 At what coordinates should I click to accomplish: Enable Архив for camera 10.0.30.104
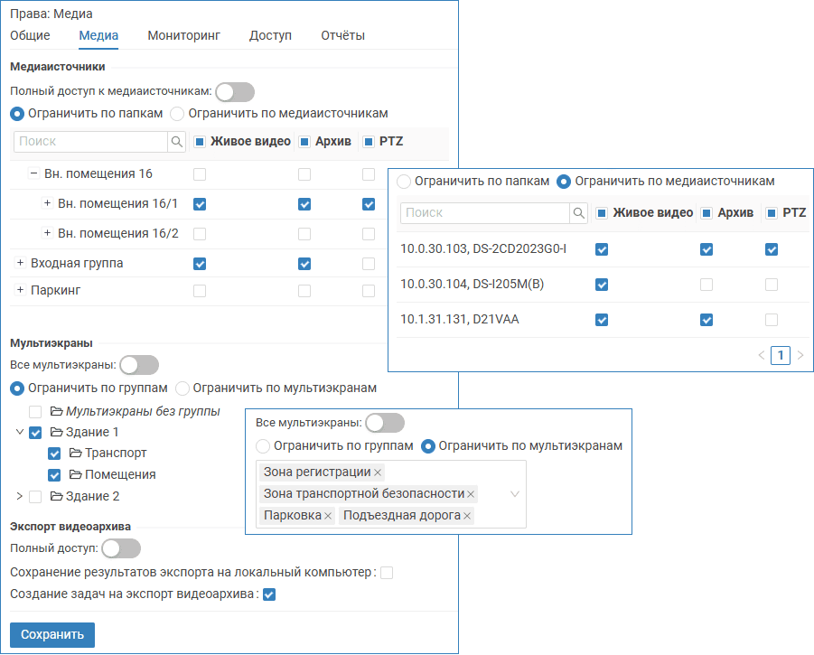tap(706, 285)
